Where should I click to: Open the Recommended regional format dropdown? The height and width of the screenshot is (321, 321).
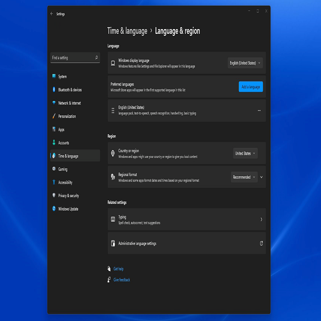pos(244,177)
